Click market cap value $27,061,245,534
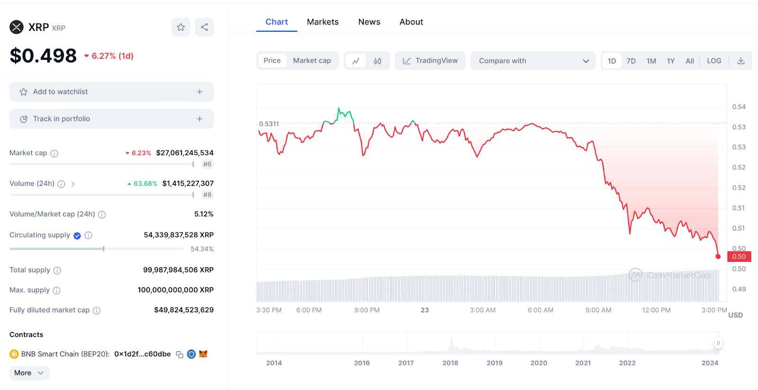 (x=185, y=153)
